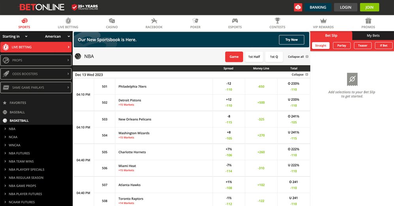Screen dimensions: 394x206
Task: Select Atlanta Hawks +102 money line
Action: tap(261, 185)
